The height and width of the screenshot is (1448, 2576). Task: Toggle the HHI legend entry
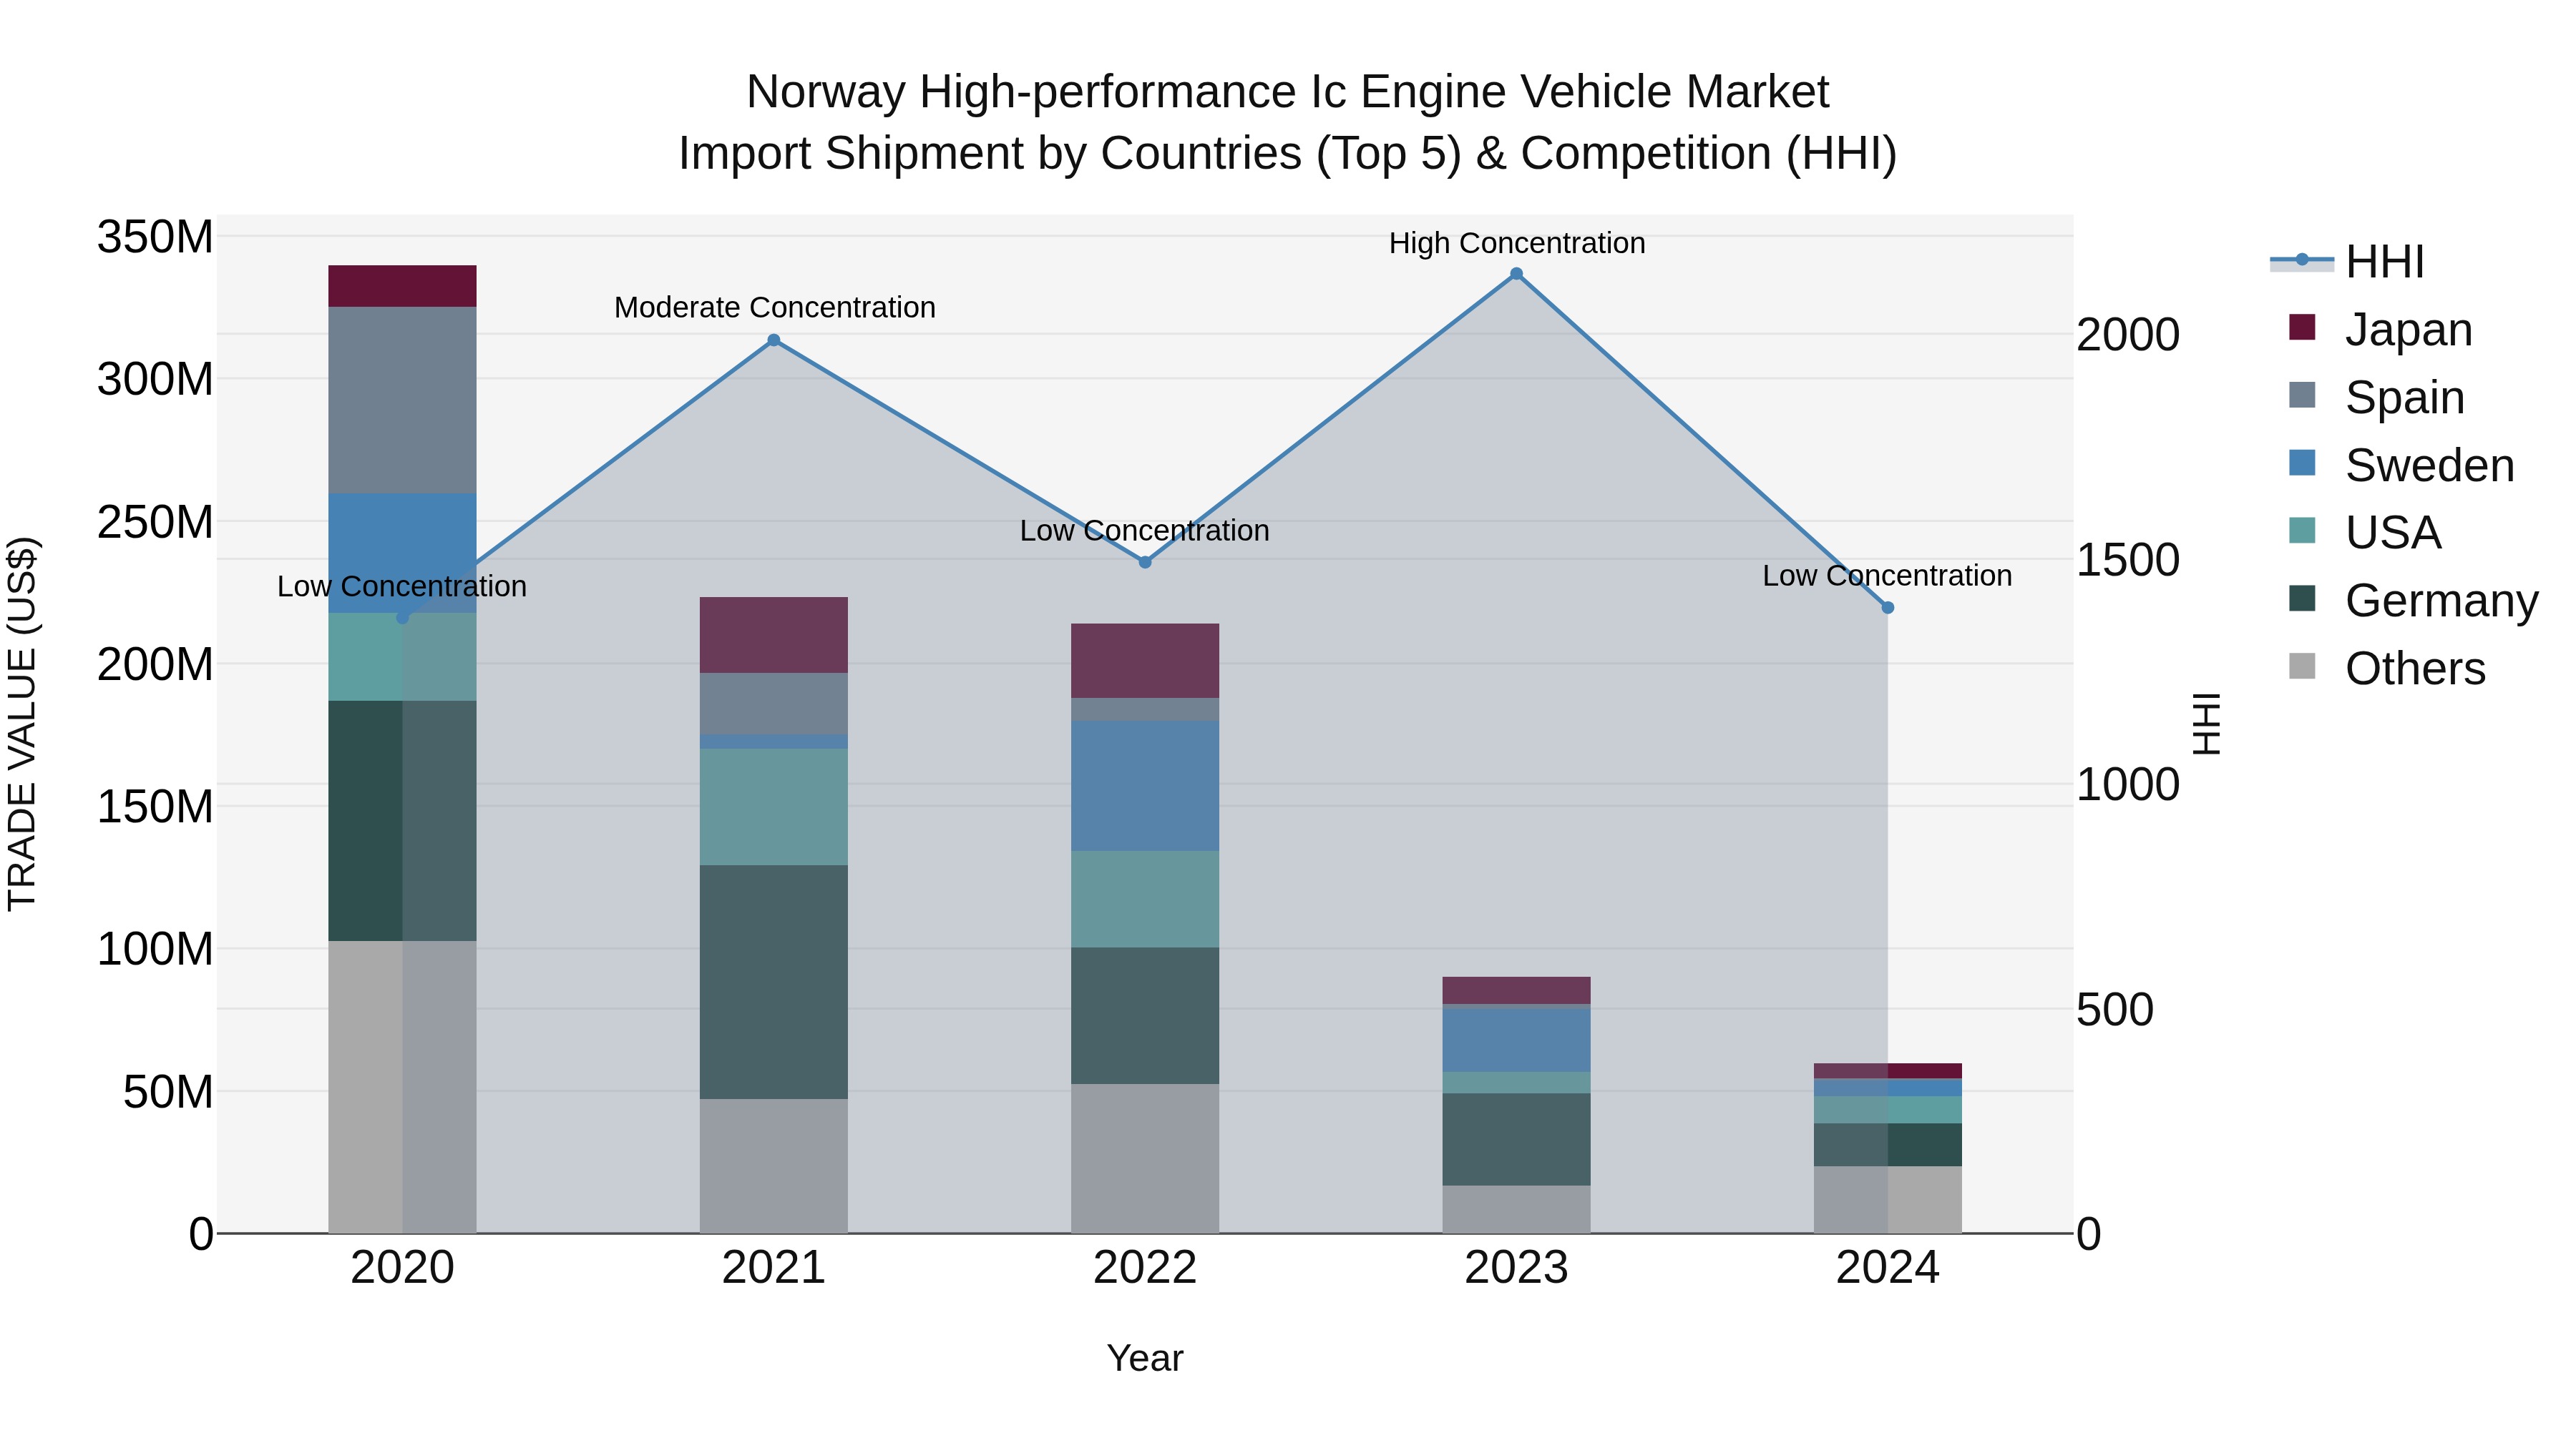(2348, 262)
